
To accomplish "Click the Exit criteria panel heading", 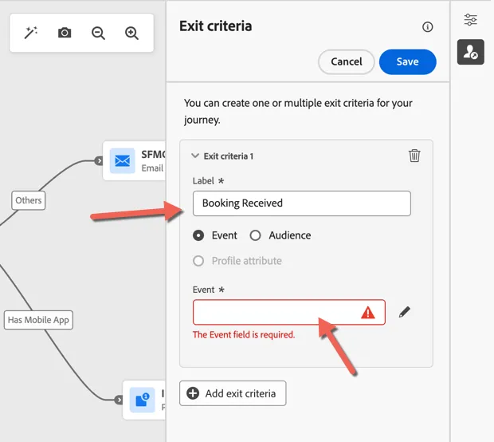I will pos(215,26).
